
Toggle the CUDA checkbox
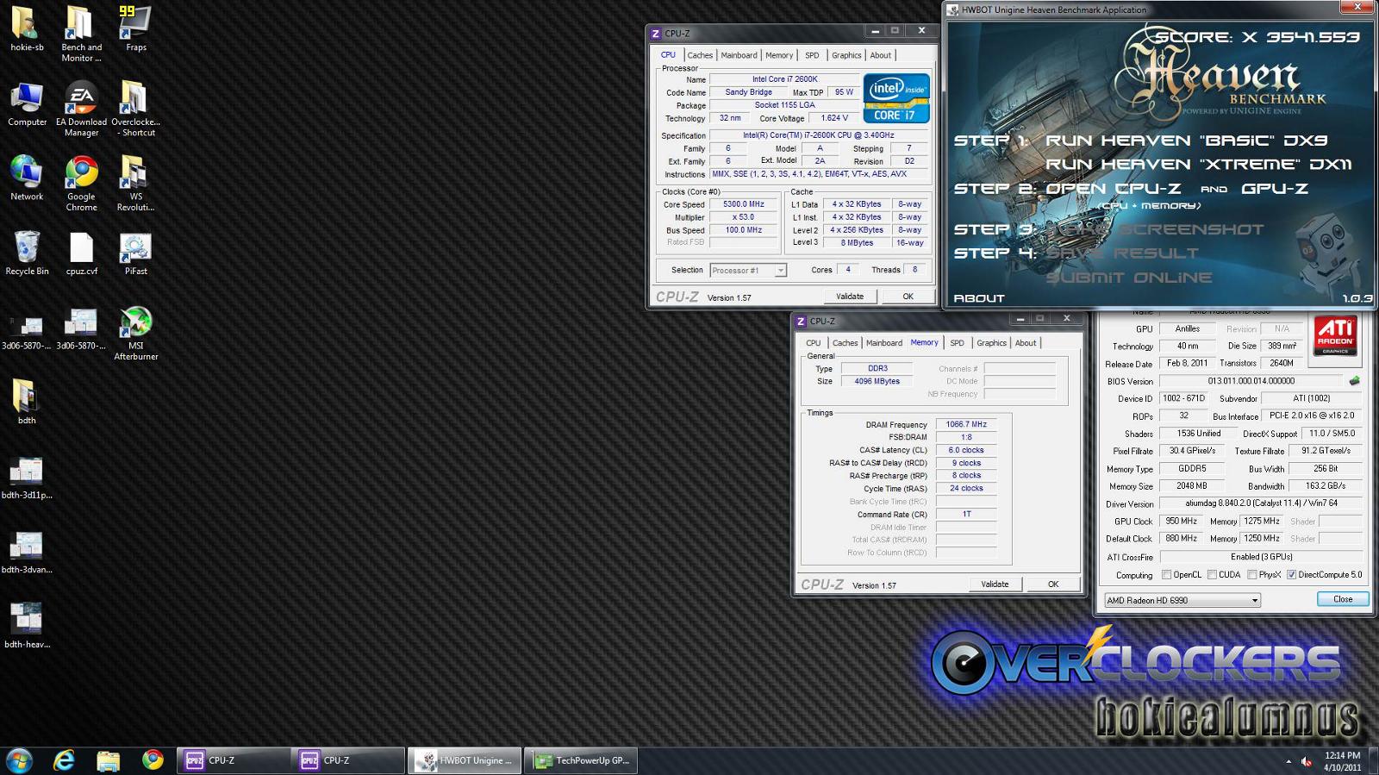(1212, 575)
